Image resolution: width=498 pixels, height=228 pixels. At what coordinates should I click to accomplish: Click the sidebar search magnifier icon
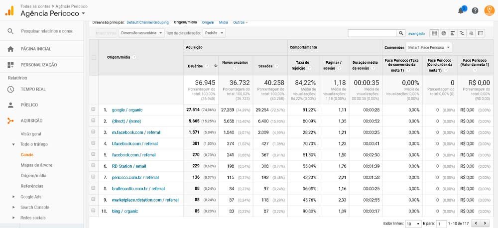tap(10, 31)
